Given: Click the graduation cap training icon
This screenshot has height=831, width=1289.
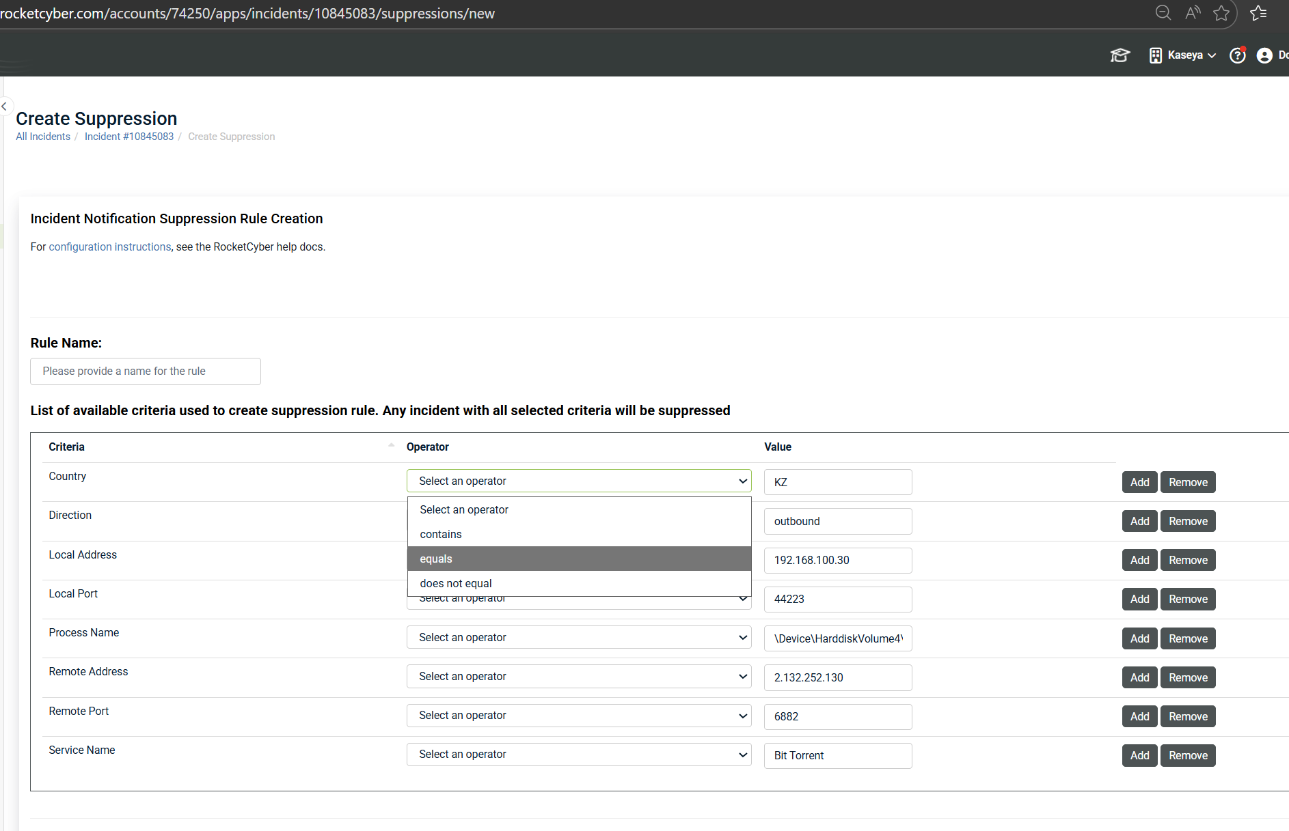Looking at the screenshot, I should point(1120,55).
